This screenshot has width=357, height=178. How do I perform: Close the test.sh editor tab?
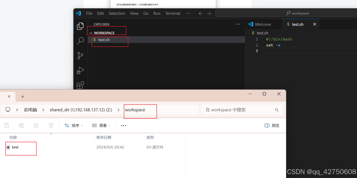click(x=315, y=24)
